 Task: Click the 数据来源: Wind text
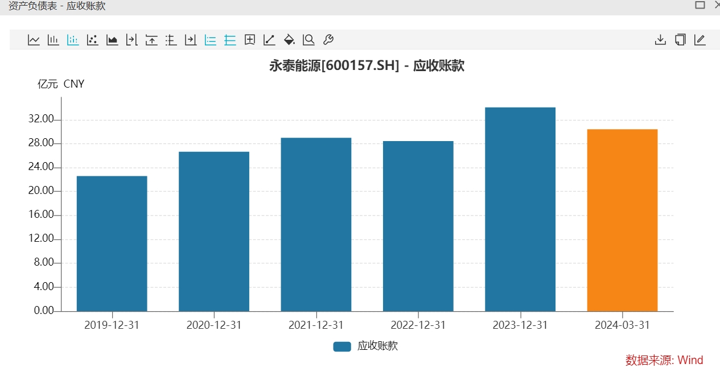(664, 360)
